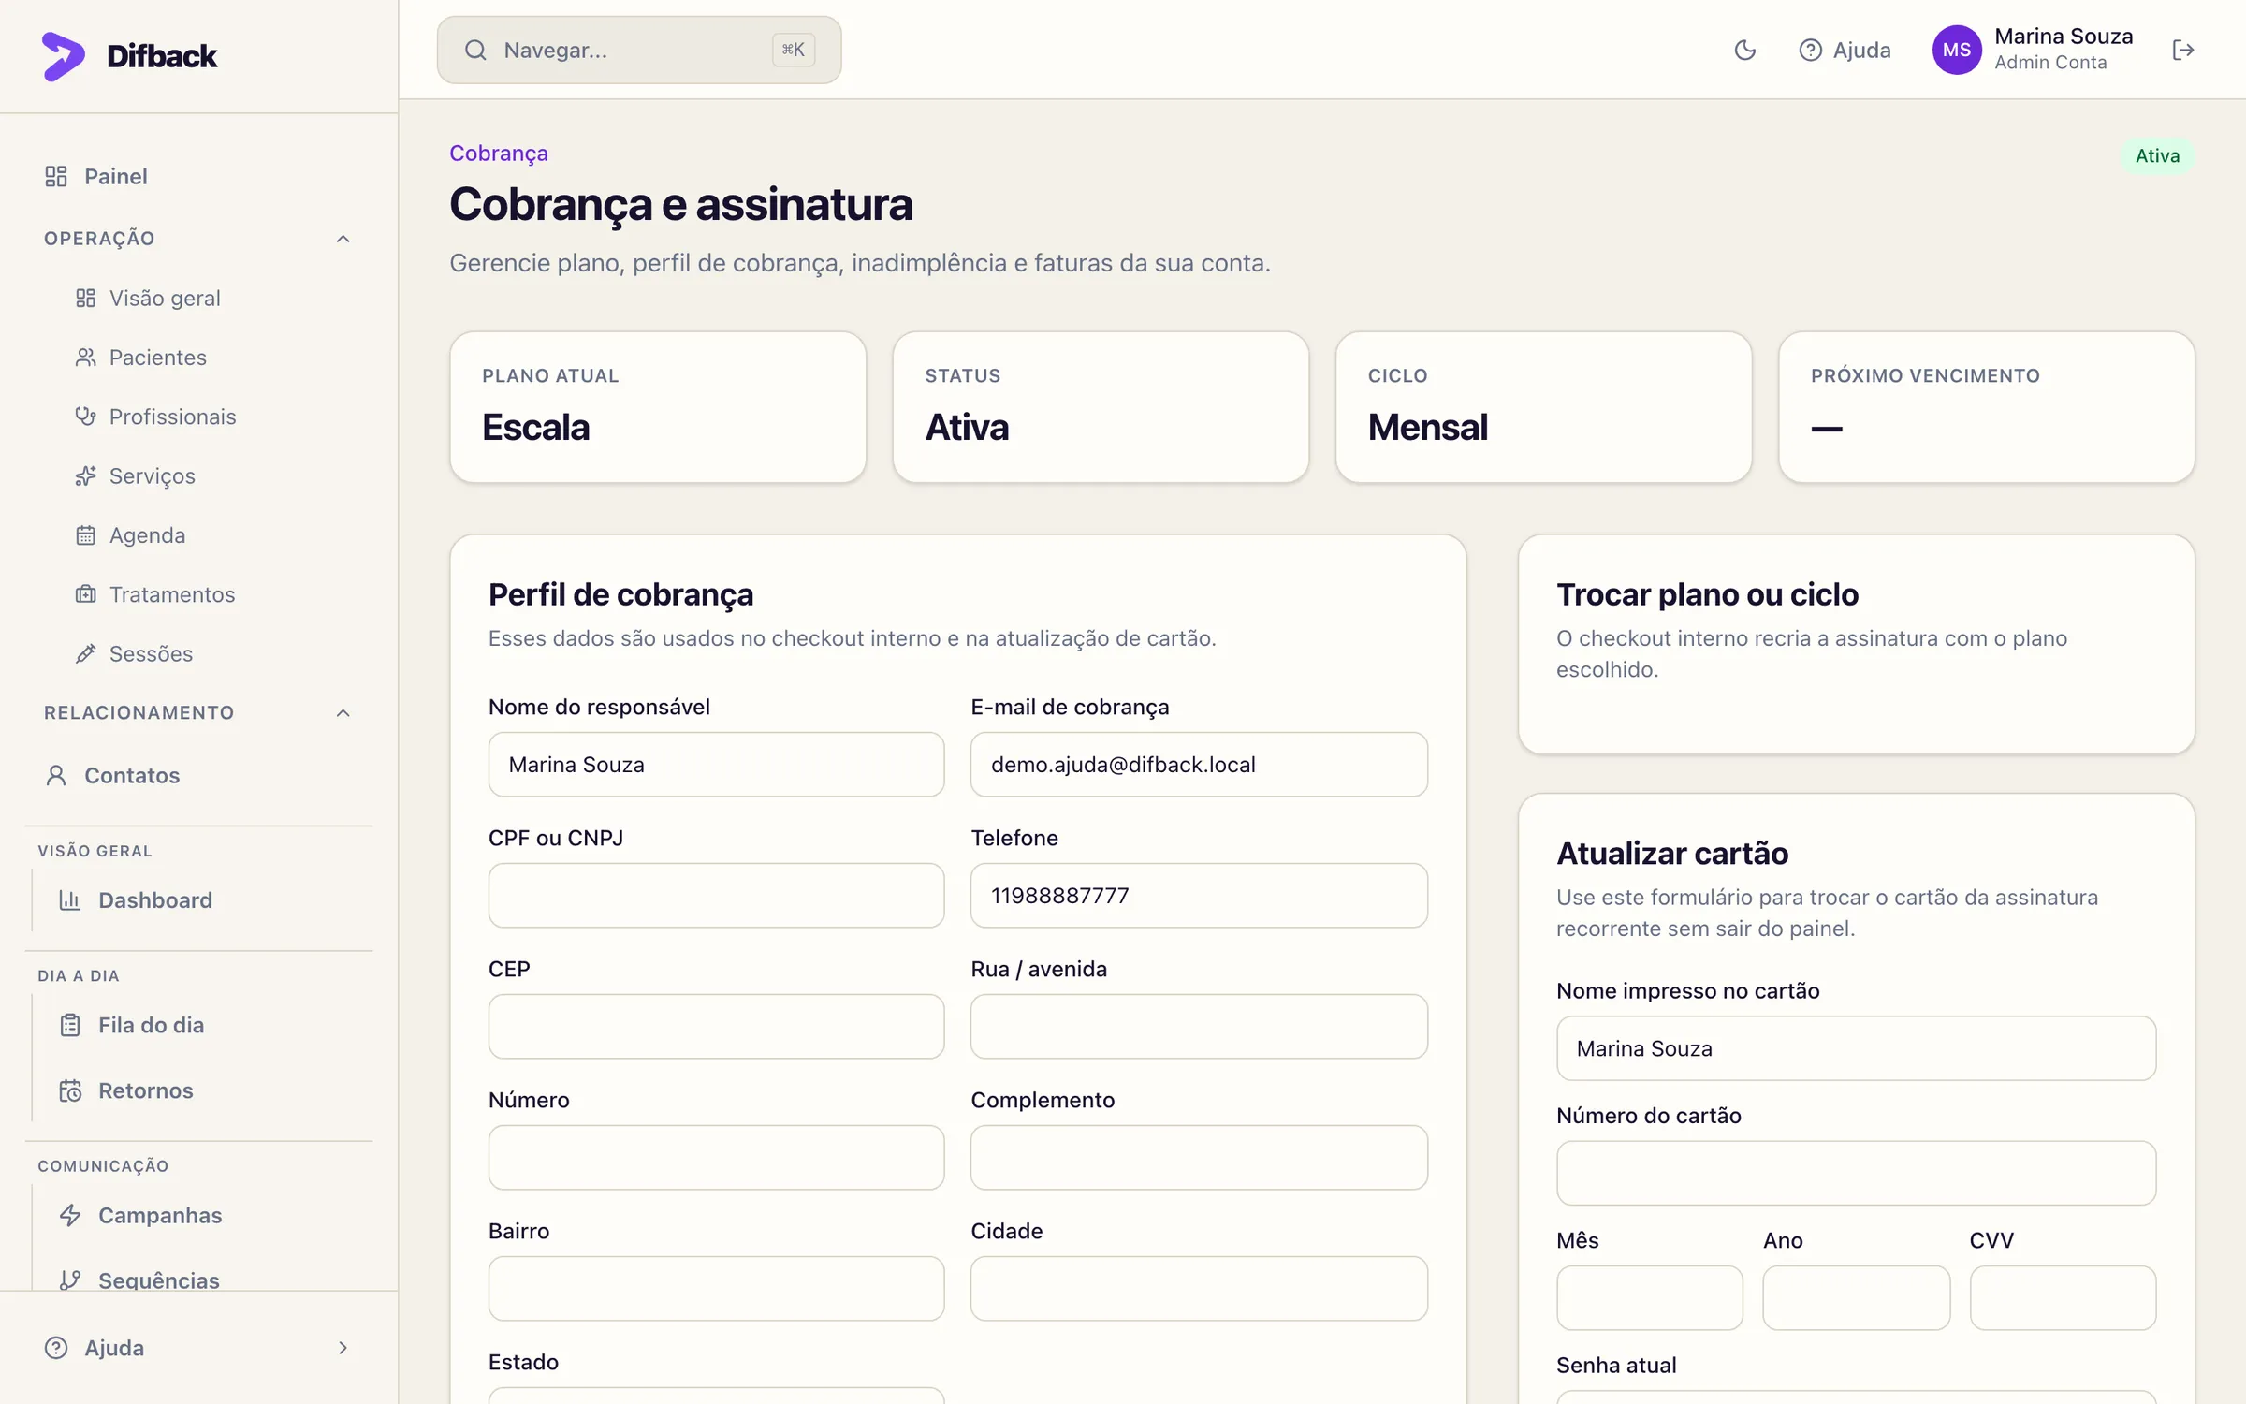Click the CICLO Mensal card
The image size is (2246, 1404).
(x=1543, y=407)
